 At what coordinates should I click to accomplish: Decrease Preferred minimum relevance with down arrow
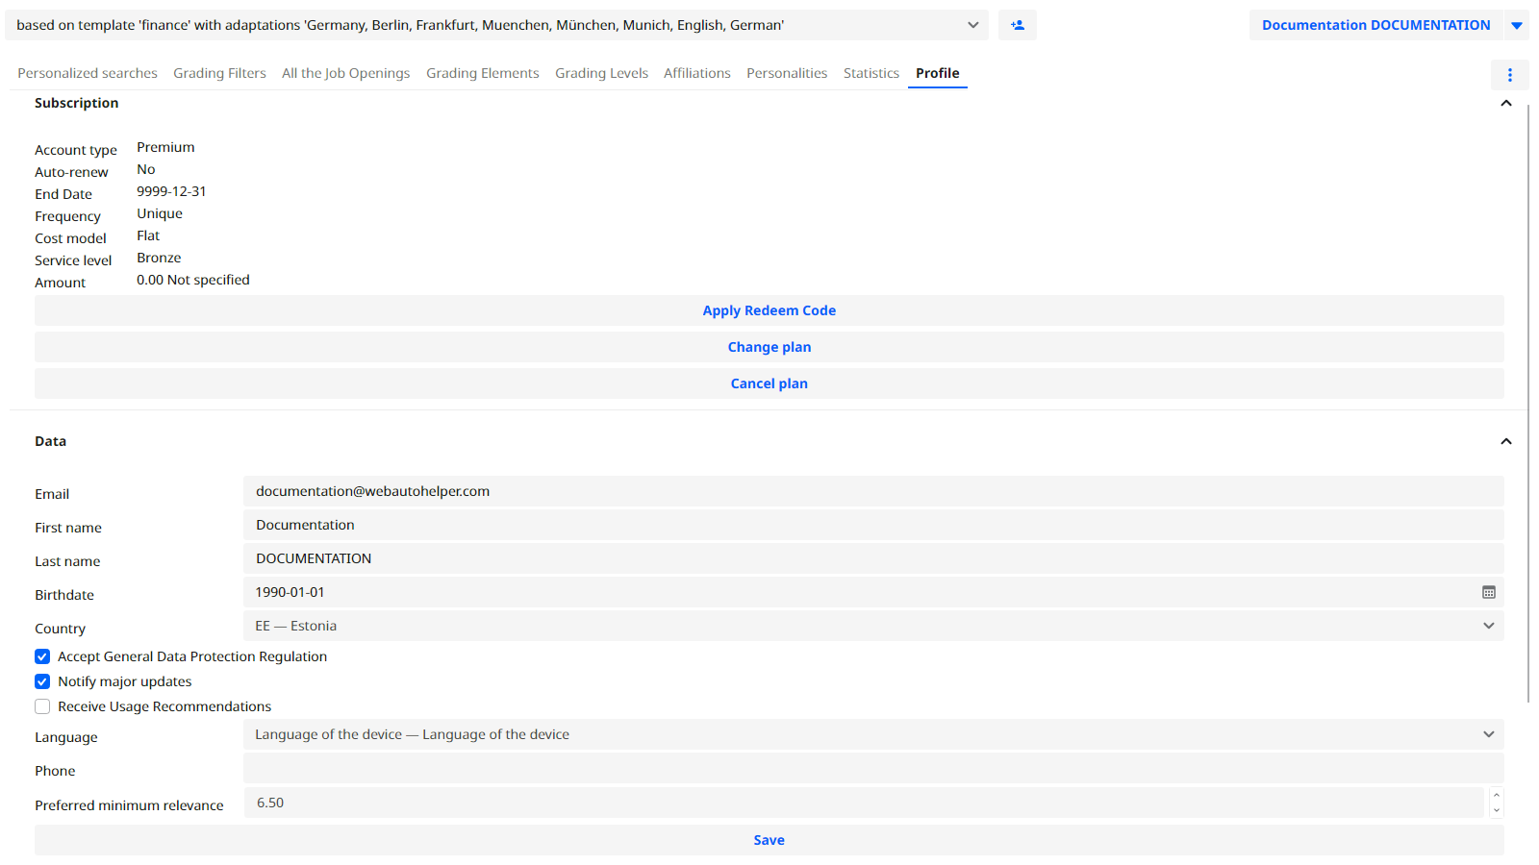pos(1496,810)
